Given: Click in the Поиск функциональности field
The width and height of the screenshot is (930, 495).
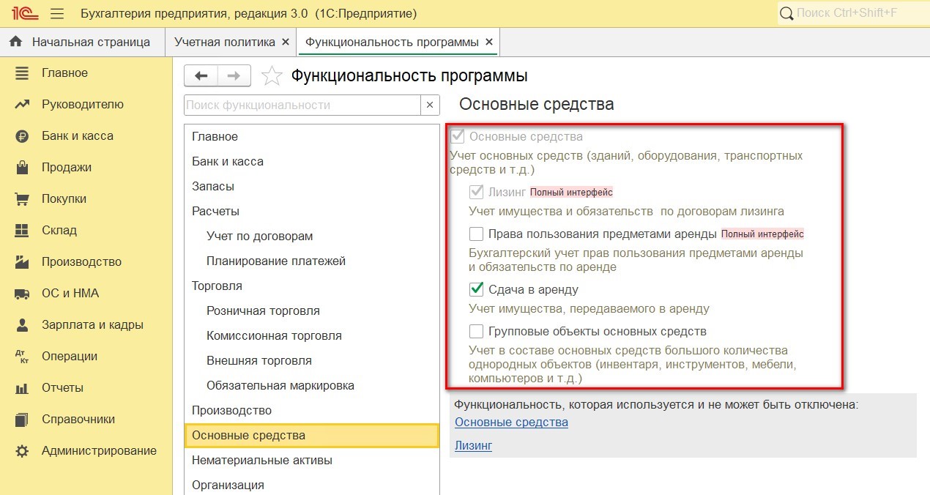Looking at the screenshot, I should (x=302, y=105).
